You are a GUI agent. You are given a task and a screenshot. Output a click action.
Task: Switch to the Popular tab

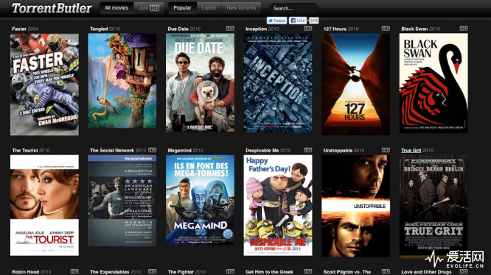click(x=182, y=8)
